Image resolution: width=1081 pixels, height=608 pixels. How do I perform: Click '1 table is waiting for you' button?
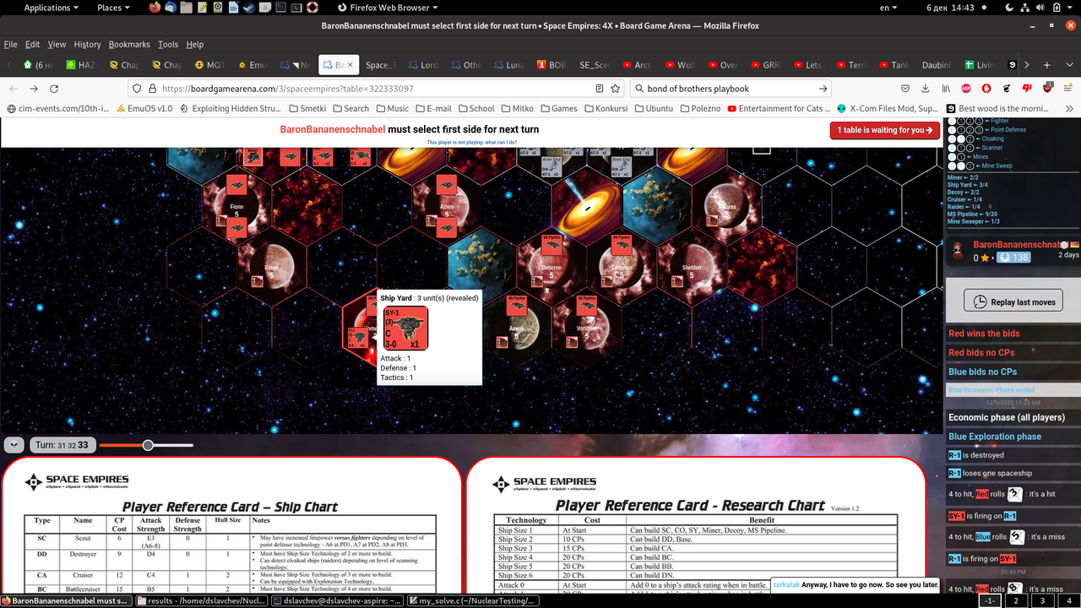(x=885, y=130)
